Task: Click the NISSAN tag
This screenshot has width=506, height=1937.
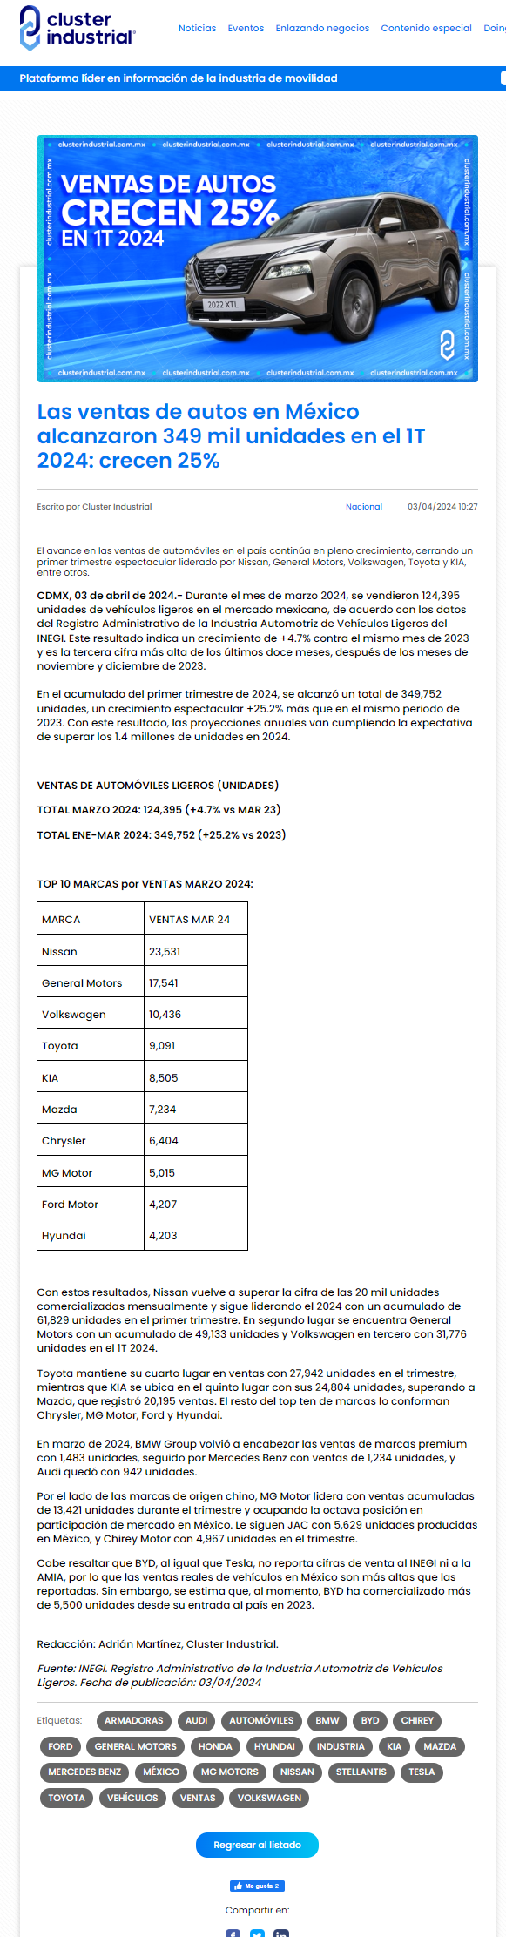Action: click(x=297, y=1772)
